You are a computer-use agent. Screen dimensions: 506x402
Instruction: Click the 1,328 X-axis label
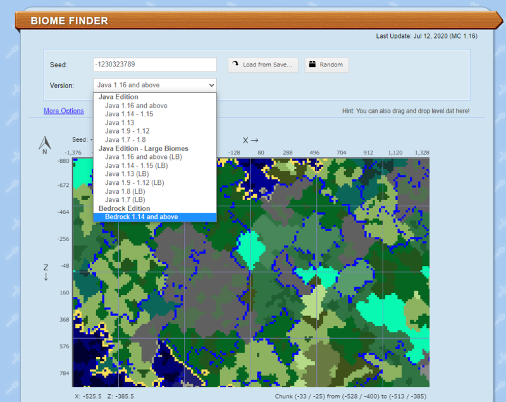tap(422, 153)
